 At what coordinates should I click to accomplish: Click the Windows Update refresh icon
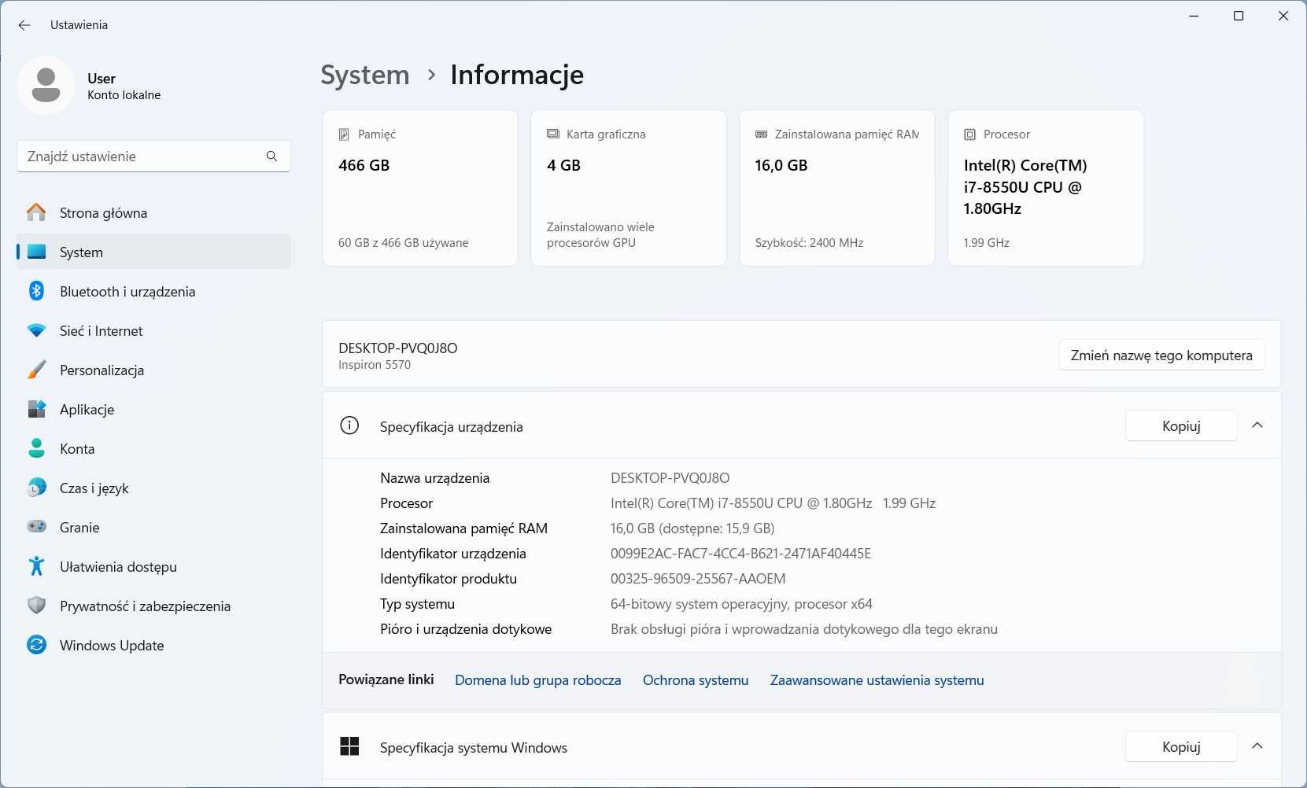(x=36, y=645)
